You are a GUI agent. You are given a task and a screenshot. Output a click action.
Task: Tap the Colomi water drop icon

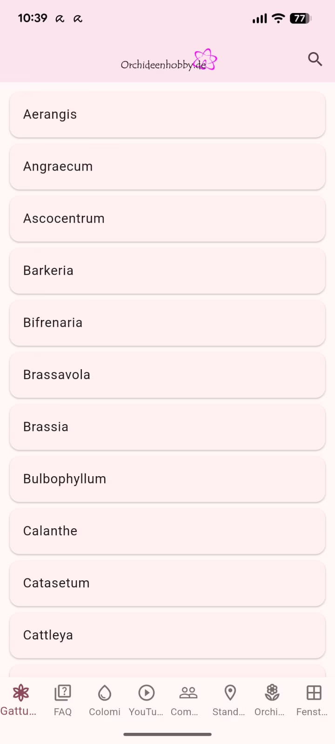(x=105, y=693)
